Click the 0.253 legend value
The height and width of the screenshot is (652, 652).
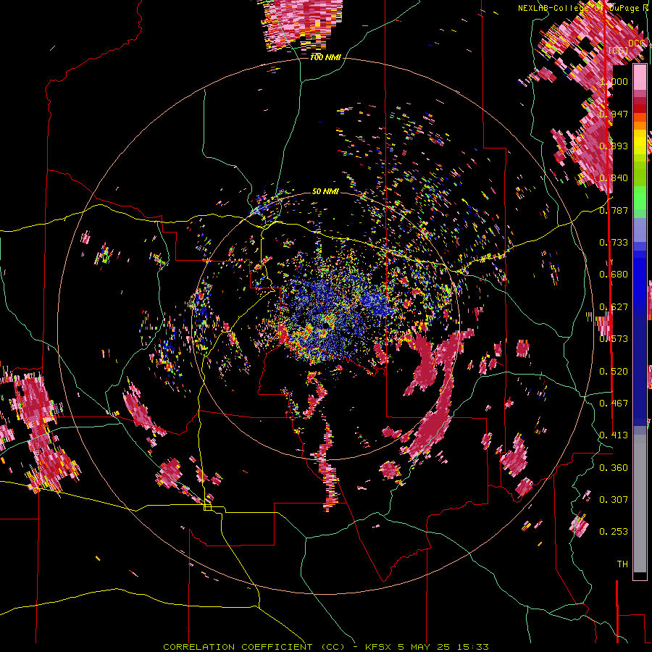click(614, 532)
